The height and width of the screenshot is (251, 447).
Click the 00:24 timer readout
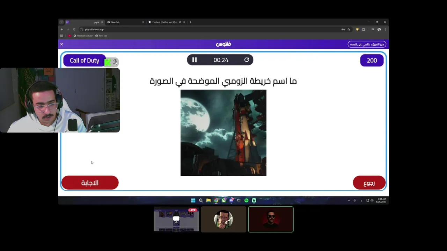221,60
